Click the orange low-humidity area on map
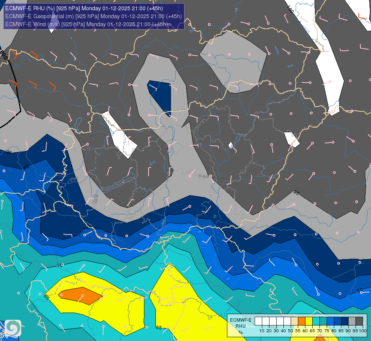Screen dimensions: 371x341 pos(80,296)
